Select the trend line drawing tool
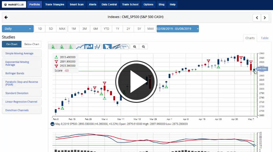Image resolution: width=273 pixels, height=152 pixels. 116,47
